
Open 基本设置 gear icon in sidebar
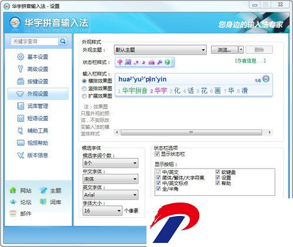[21, 57]
